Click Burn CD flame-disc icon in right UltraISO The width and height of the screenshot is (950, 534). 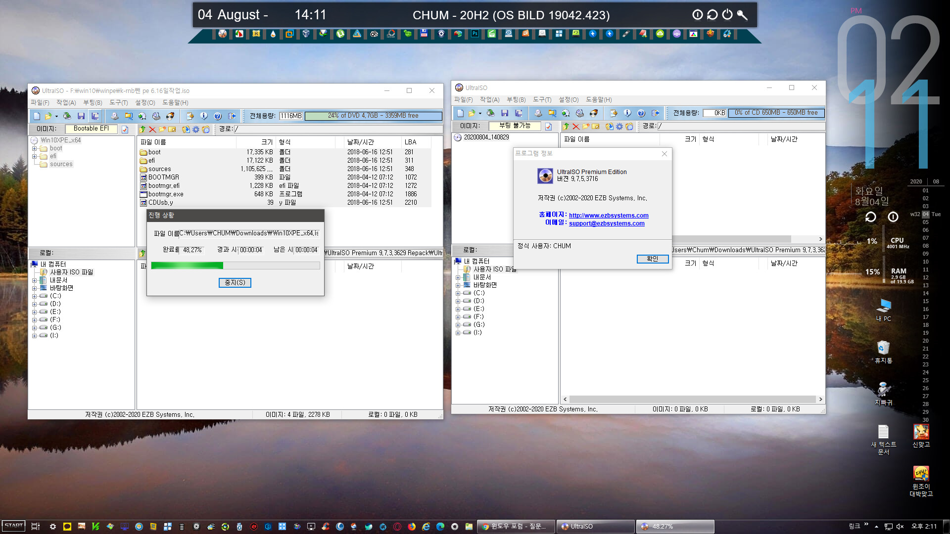click(594, 113)
